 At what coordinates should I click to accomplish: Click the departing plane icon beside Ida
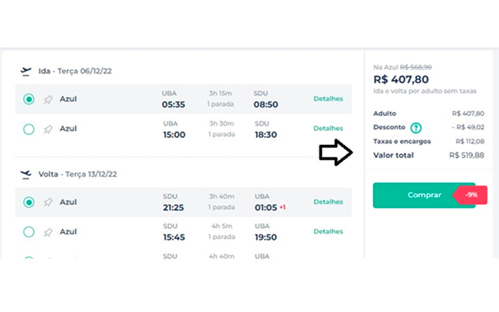(x=26, y=71)
